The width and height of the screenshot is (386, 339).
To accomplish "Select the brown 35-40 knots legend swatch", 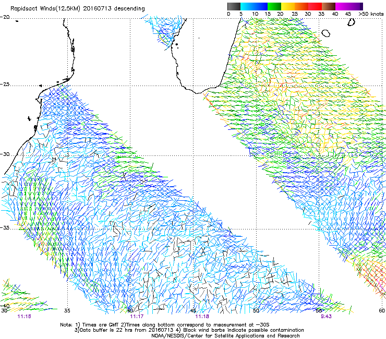I will coord(329,6).
